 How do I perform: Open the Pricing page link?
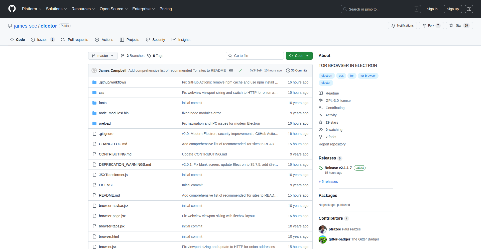tap(166, 9)
